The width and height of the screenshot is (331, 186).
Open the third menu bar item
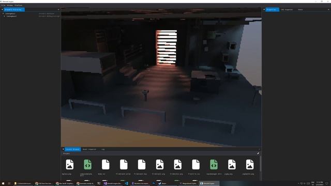(19, 5)
